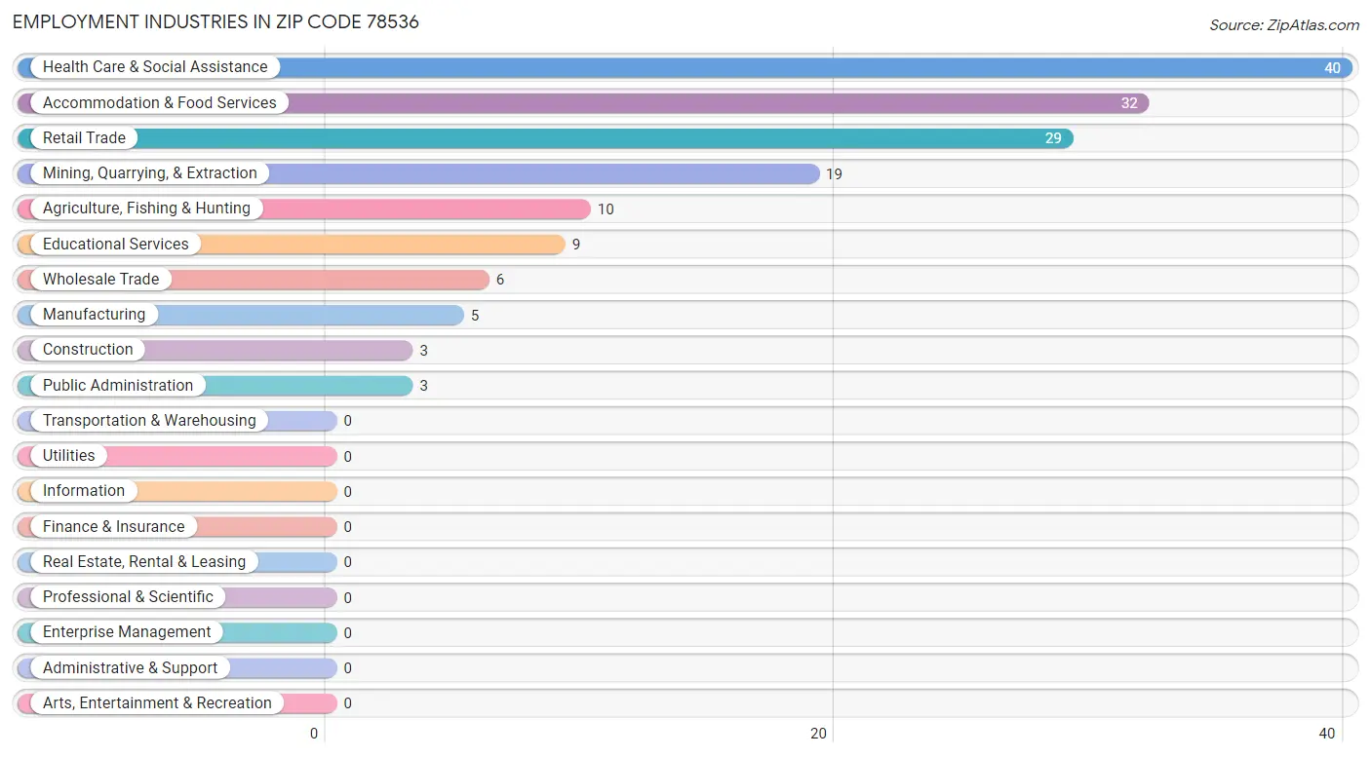
Task: Click the Enterprise Management label
Action: click(x=127, y=632)
